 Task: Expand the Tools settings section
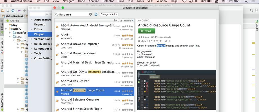click(31, 53)
